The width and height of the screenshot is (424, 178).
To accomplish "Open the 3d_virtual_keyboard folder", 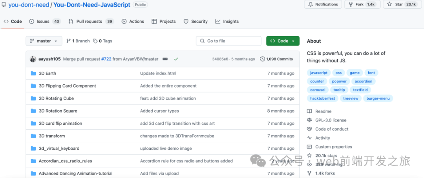I will pos(59,148).
